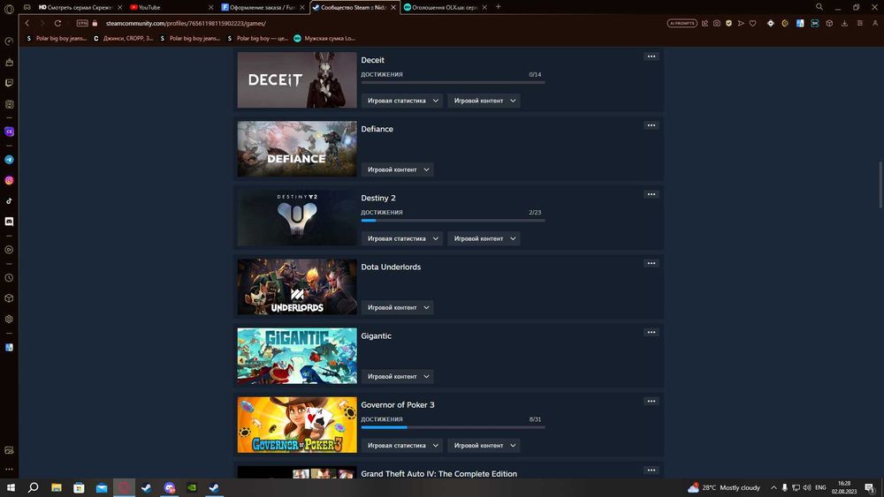Switch to the YouTube tab
Viewport: 884px width, 497px height.
click(x=171, y=7)
